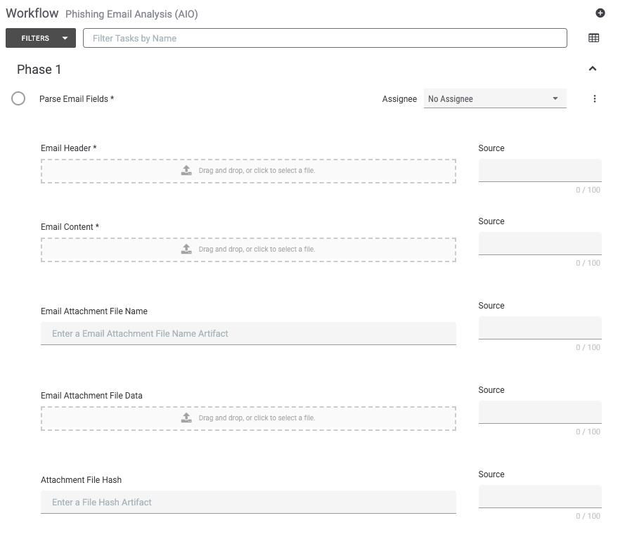Click the Filter Tasks by Name field
The width and height of the screenshot is (625, 537).
325,38
